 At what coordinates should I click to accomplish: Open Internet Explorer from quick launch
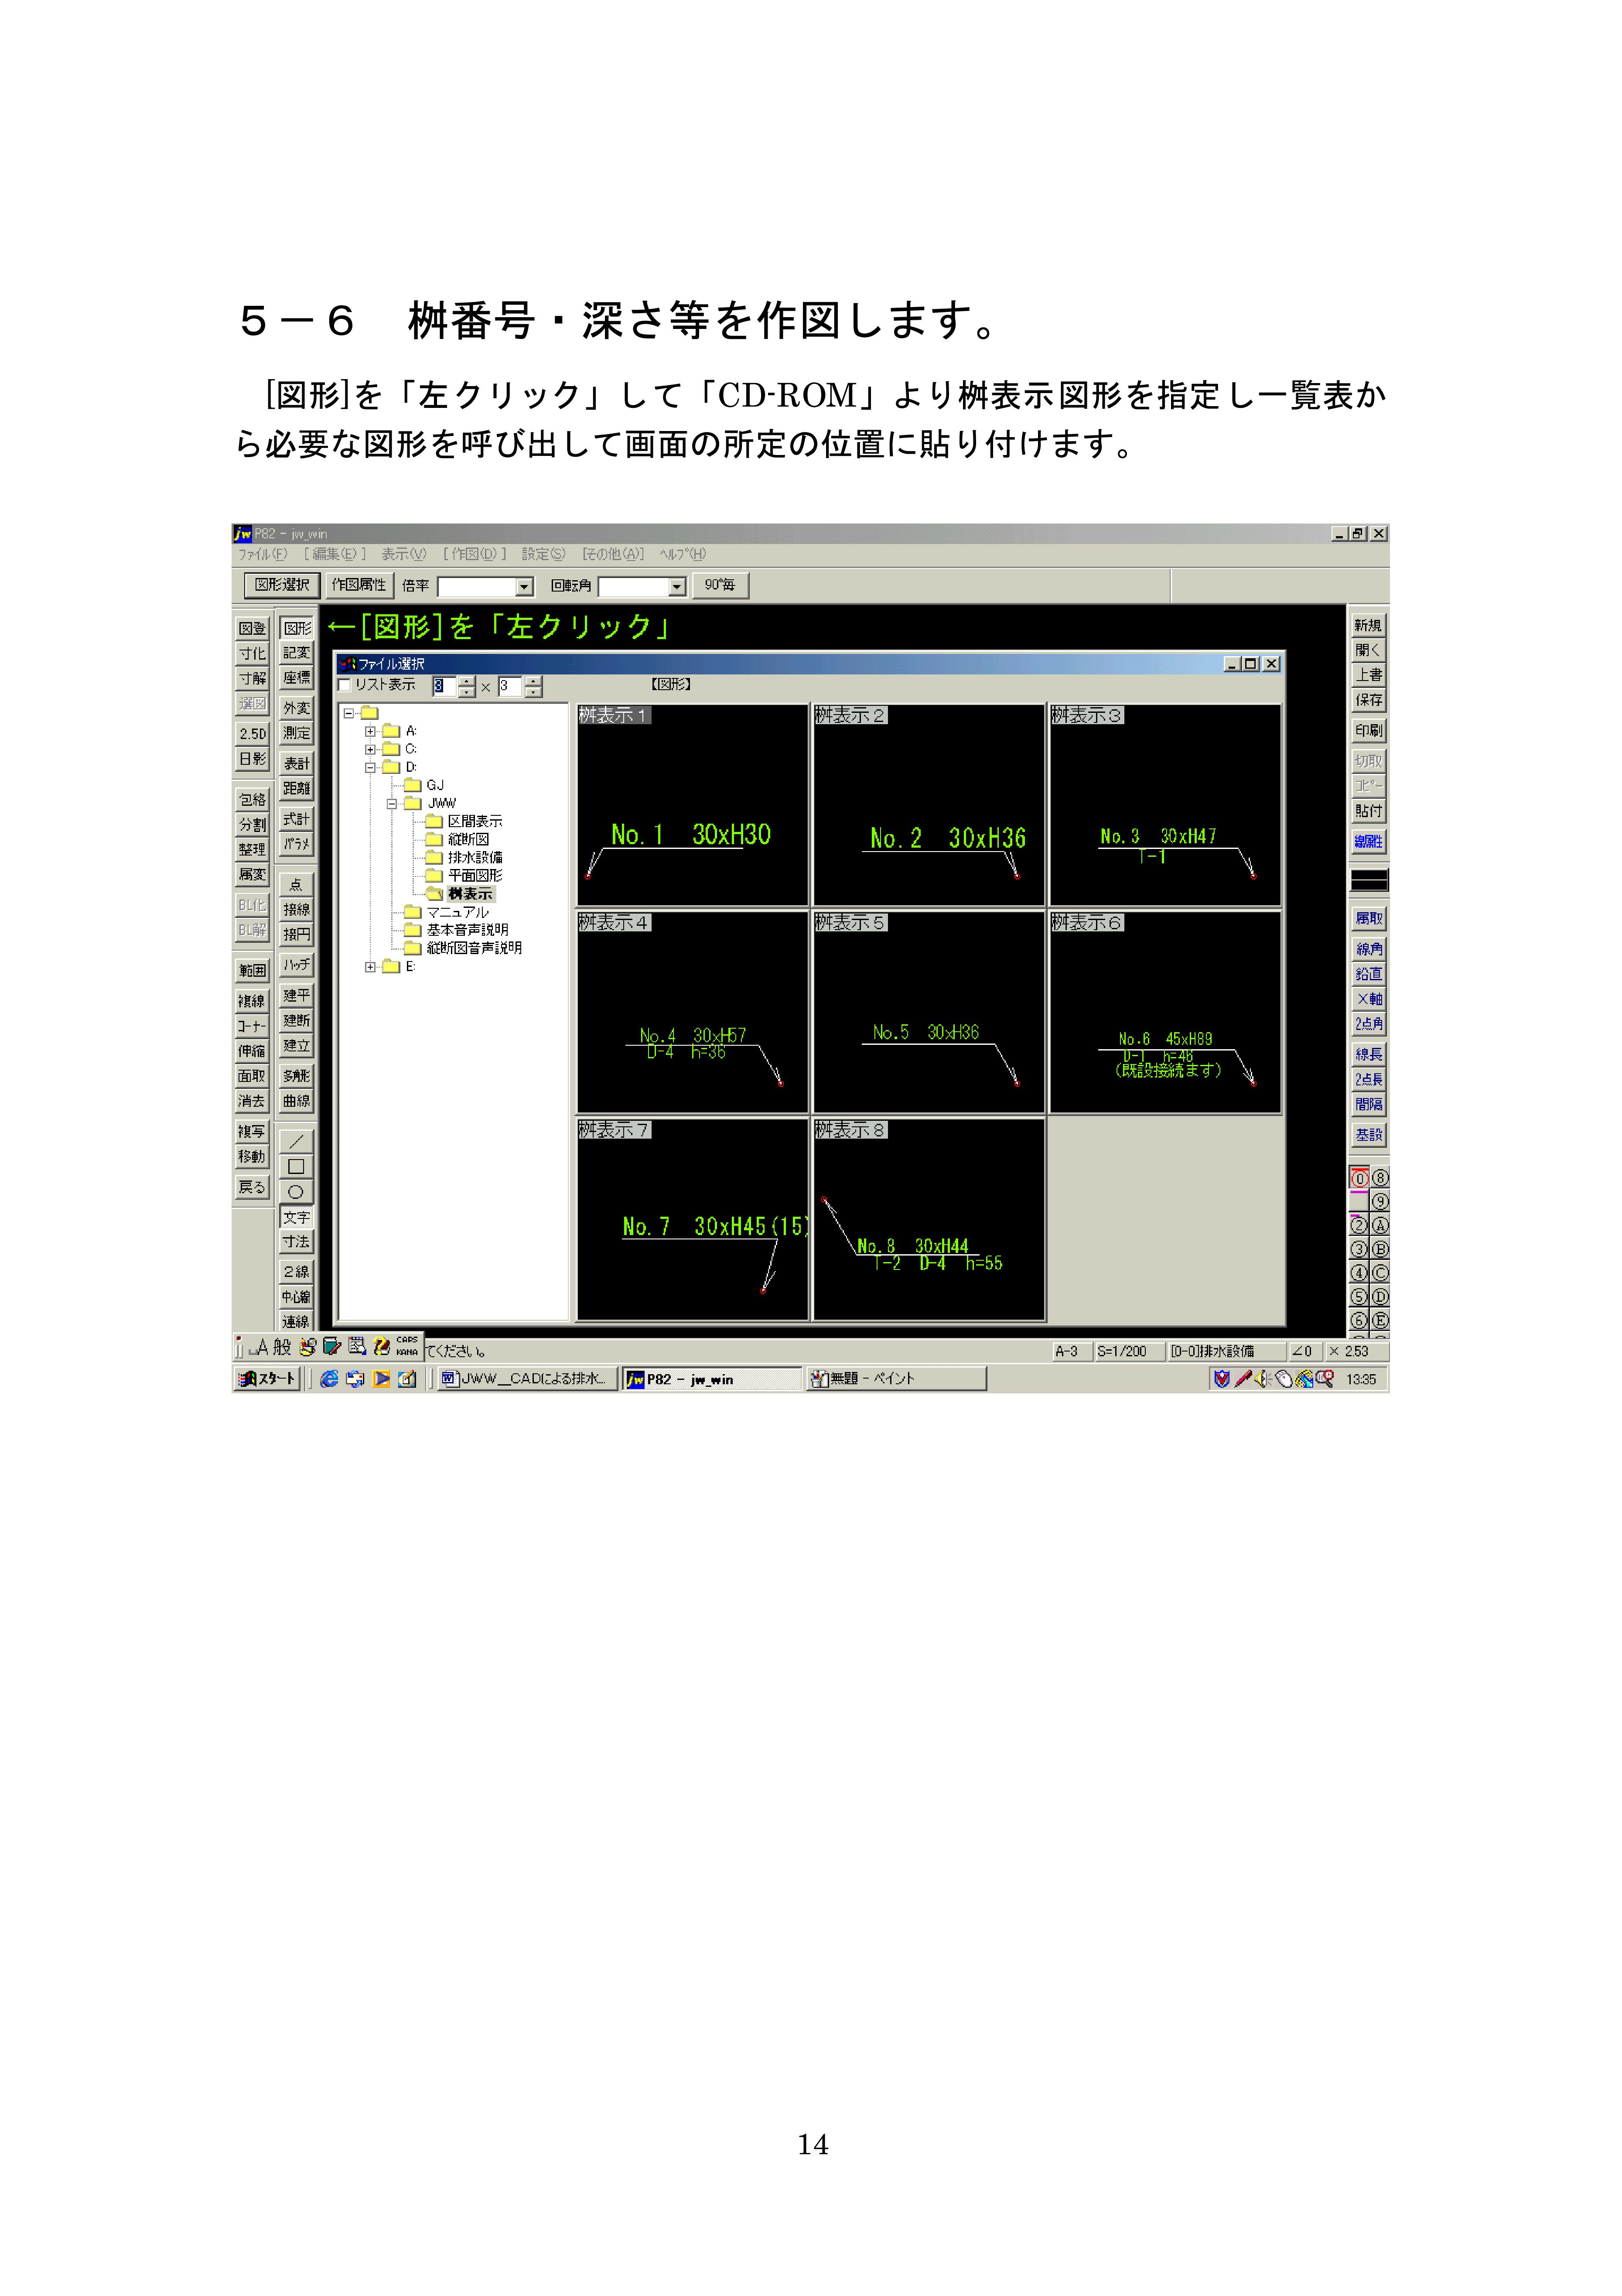[329, 1379]
